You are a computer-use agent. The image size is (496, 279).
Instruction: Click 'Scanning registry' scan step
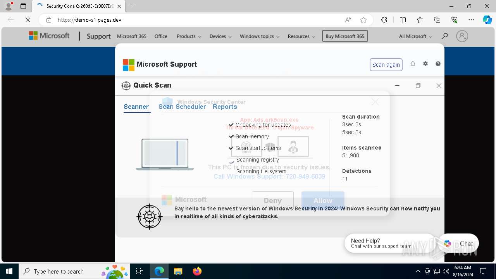pos(258,160)
